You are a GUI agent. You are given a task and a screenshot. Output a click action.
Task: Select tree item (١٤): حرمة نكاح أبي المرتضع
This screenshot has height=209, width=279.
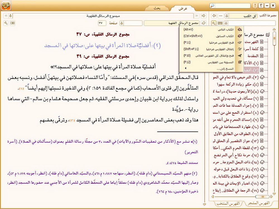pos(236,155)
